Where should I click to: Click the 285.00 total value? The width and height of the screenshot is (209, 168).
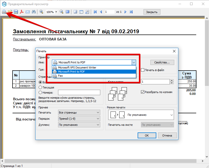click(x=191, y=90)
